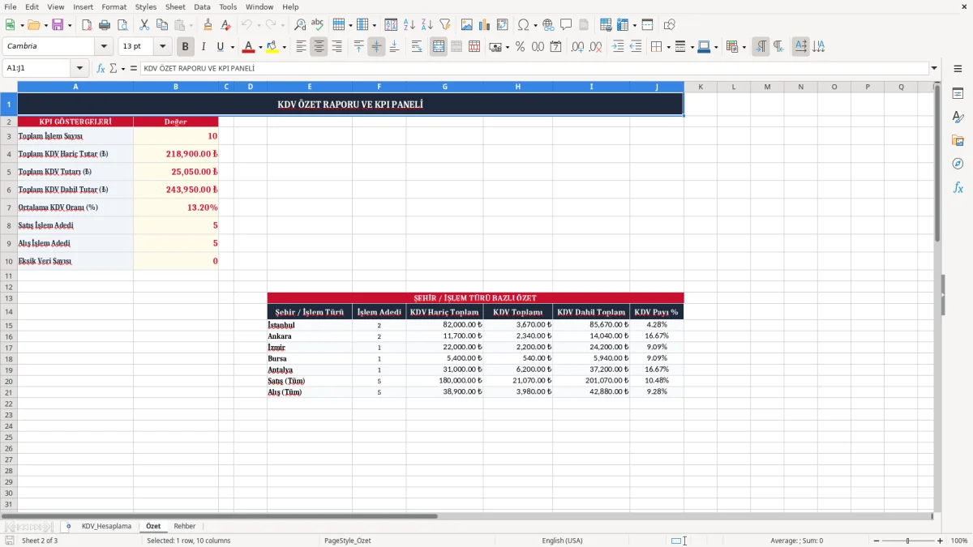Image resolution: width=973 pixels, height=547 pixels.
Task: Open the Function Wizard fx icon
Action: pos(101,69)
